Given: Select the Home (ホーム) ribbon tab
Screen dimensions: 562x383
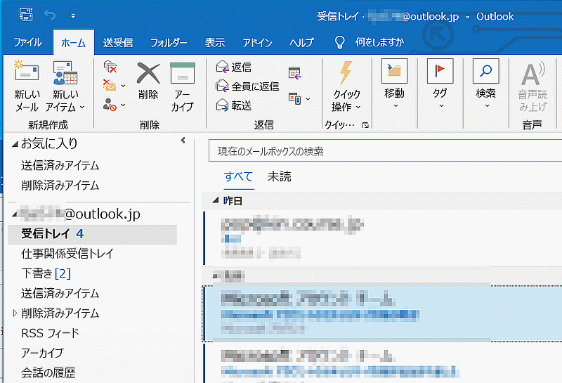Looking at the screenshot, I should coord(74,43).
